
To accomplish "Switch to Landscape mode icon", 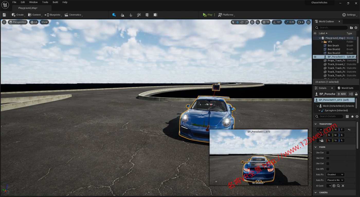I will point(122,15).
